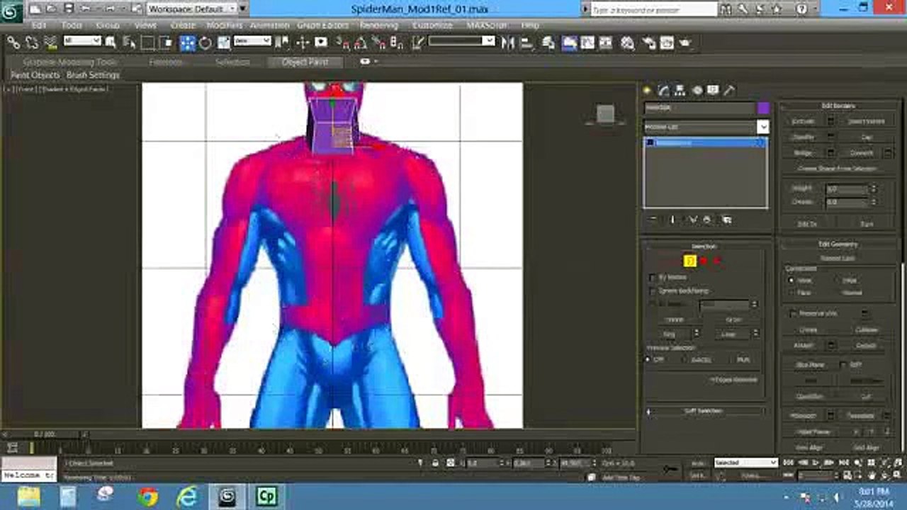This screenshot has height=510, width=907.
Task: Set Constraints to None radio
Action: pyautogui.click(x=791, y=280)
